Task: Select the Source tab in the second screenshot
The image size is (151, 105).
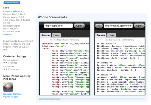Action: coord(101,35)
